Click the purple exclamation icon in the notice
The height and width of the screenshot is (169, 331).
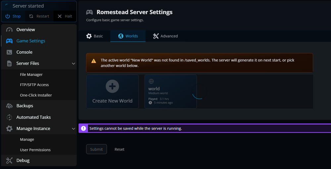[83, 128]
